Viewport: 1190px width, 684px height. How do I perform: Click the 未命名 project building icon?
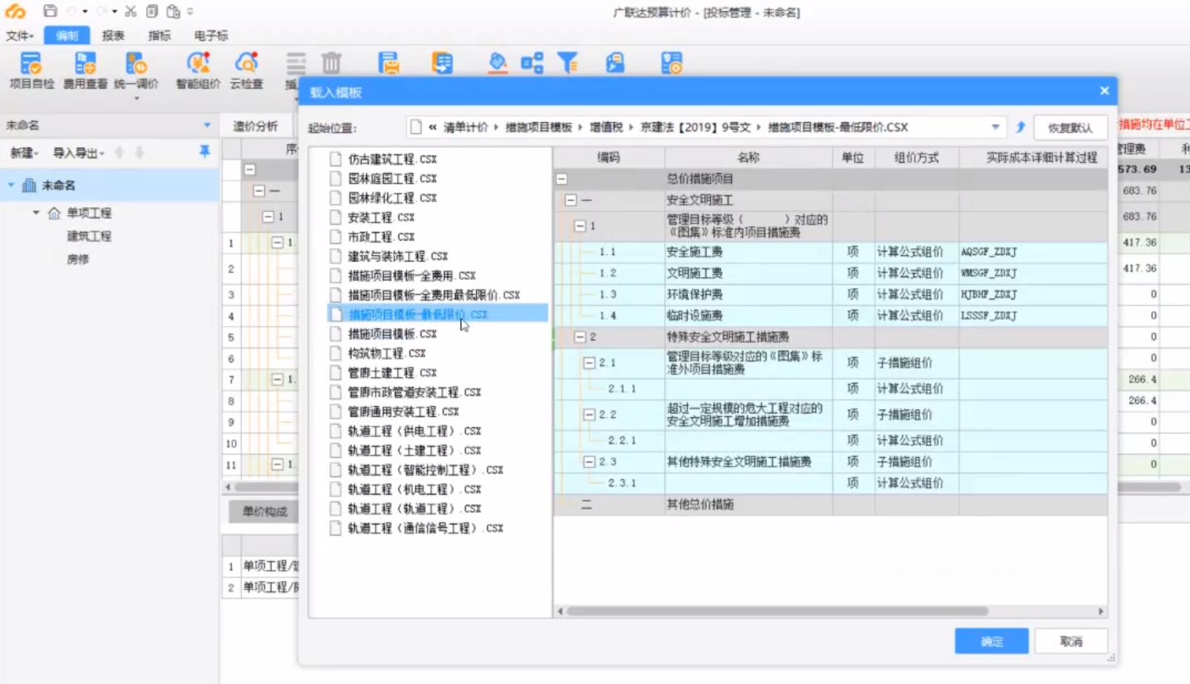(x=29, y=185)
